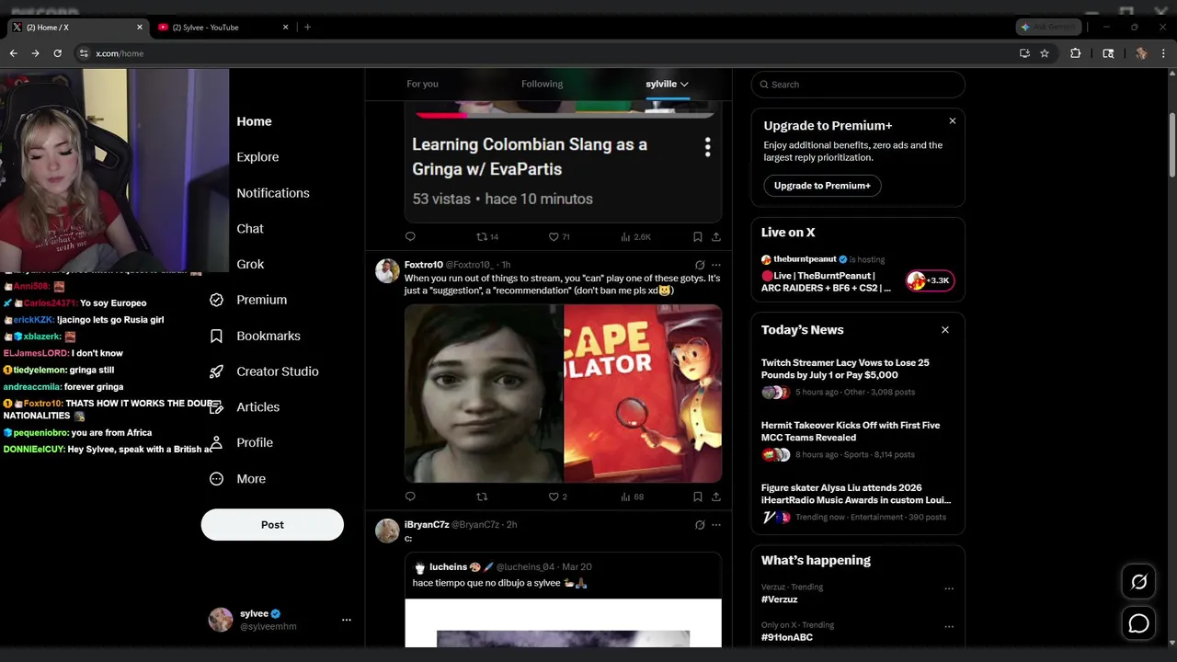Click the Upgrade to Premium+ button
This screenshot has height=662, width=1177.
click(822, 186)
